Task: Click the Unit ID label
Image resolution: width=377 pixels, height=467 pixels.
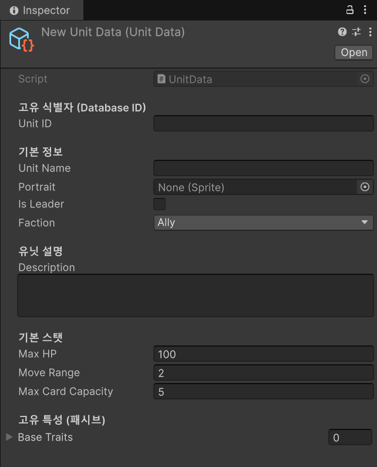Action: (x=35, y=123)
